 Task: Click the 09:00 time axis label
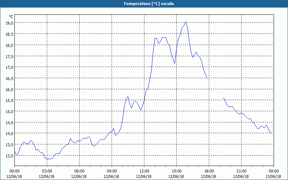[112, 171]
